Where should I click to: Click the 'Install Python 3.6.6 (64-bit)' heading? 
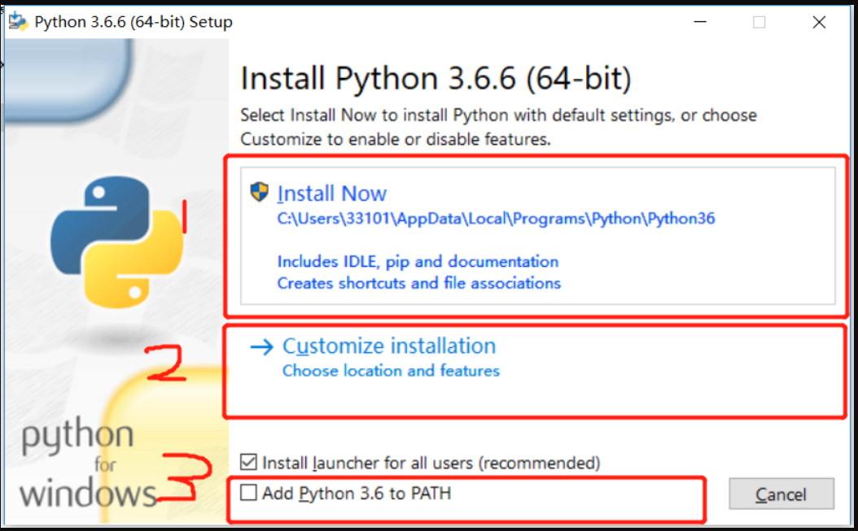[436, 78]
